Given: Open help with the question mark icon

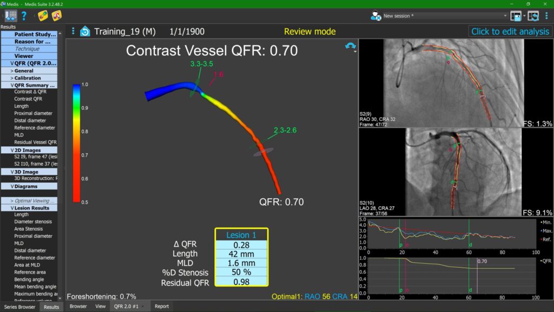Looking at the screenshot, I should pyautogui.click(x=24, y=16).
